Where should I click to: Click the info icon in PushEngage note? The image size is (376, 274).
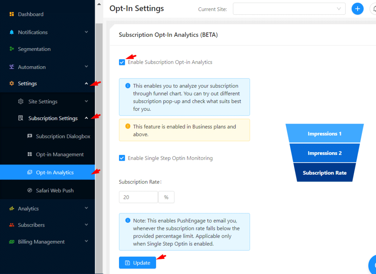click(x=128, y=220)
